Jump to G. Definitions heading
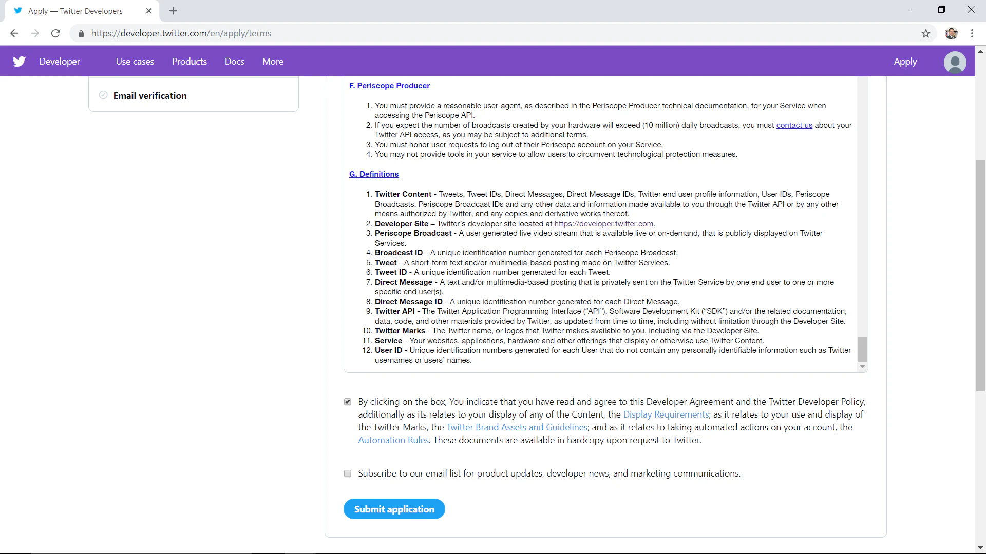This screenshot has height=554, width=986. point(374,174)
